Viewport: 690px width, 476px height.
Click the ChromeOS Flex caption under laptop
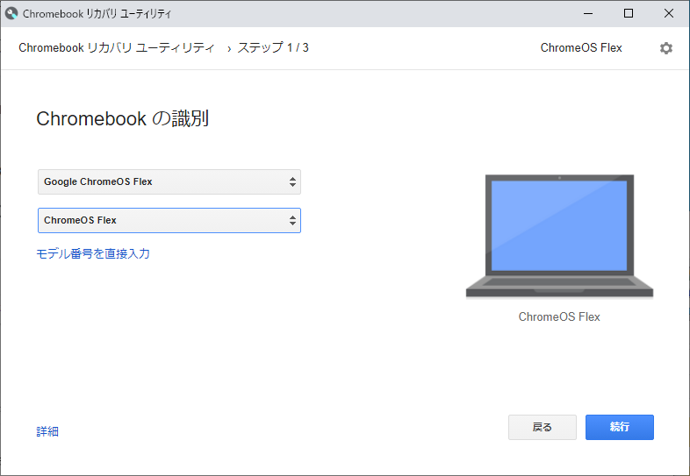click(559, 316)
